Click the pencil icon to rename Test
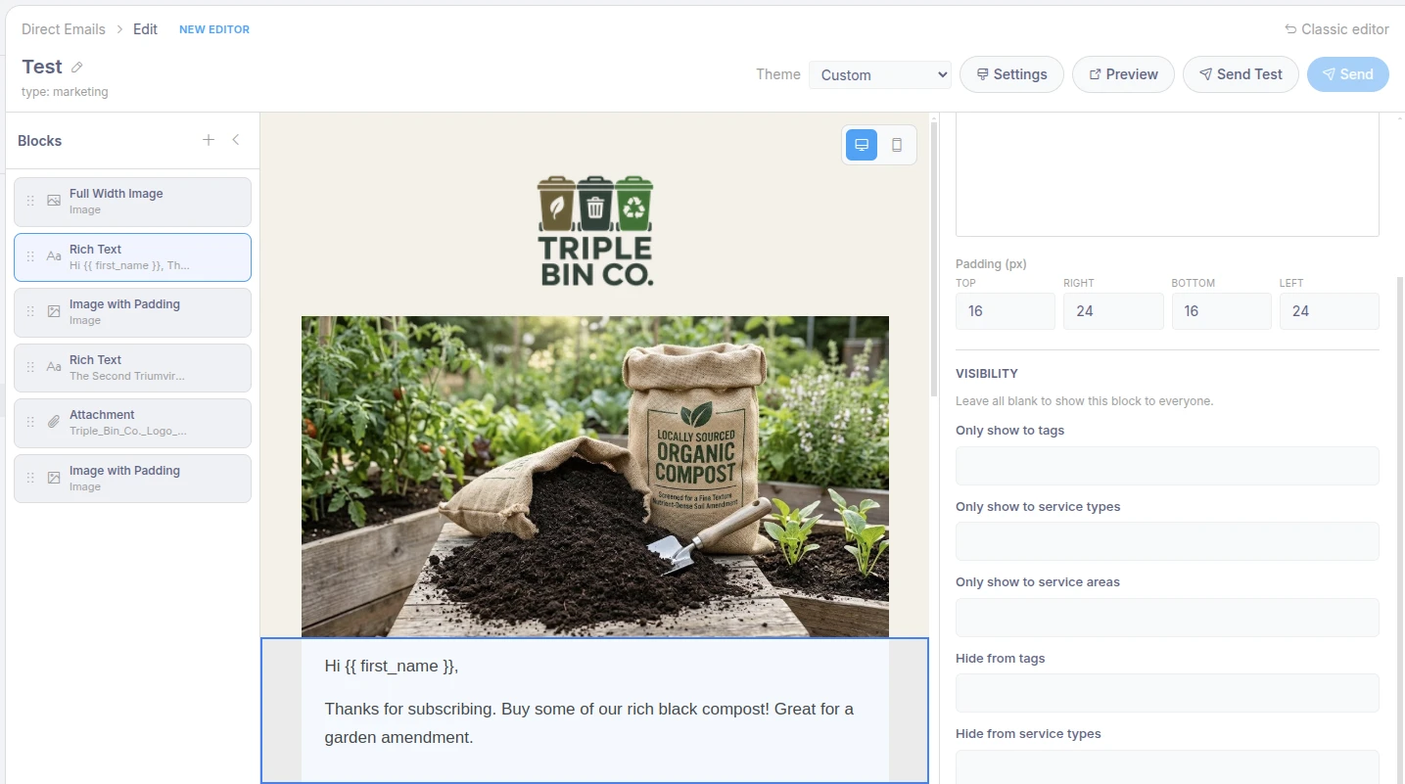This screenshot has width=1405, height=784. (x=77, y=68)
